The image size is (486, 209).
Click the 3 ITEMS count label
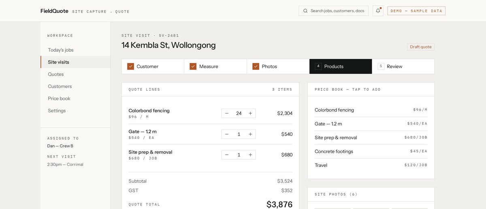282,90
